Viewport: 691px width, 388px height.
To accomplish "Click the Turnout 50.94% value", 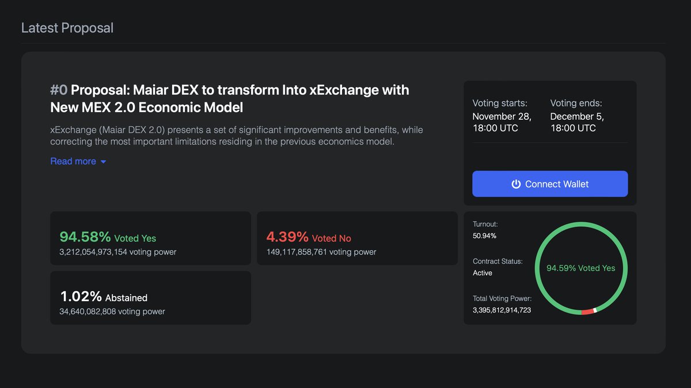I will (x=485, y=235).
